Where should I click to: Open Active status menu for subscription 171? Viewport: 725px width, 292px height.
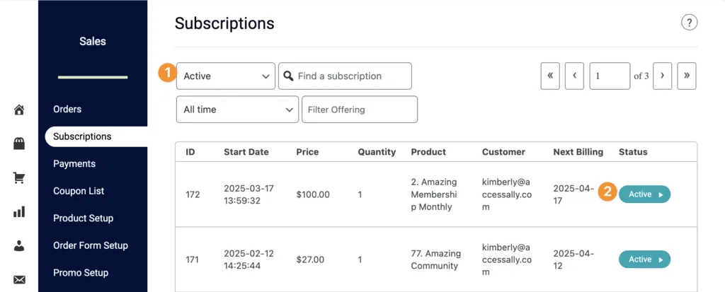pos(644,259)
